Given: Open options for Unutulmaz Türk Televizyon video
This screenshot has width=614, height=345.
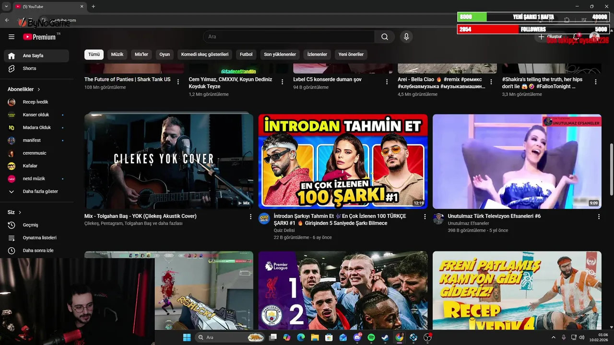Looking at the screenshot, I should pos(599,217).
